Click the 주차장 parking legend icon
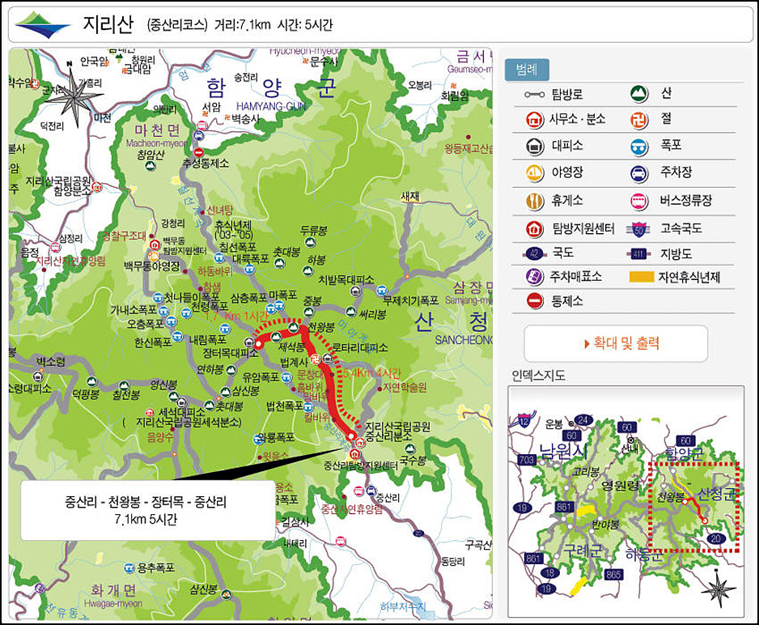The height and width of the screenshot is (625, 759). click(x=639, y=173)
